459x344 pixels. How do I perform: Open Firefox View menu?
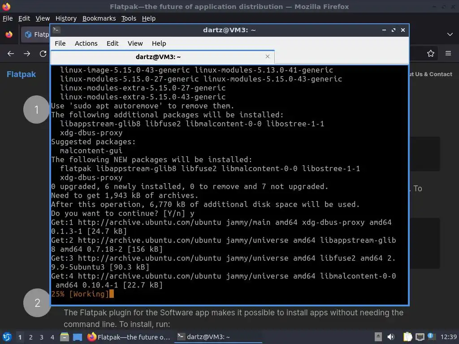coord(43,18)
